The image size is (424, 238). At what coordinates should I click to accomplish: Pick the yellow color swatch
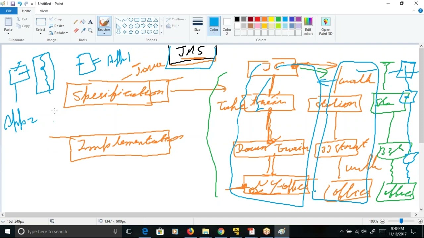(x=271, y=19)
